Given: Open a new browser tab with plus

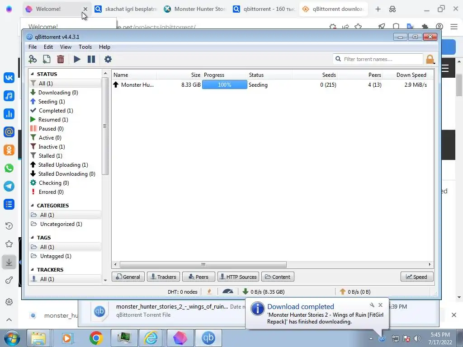Looking at the screenshot, I should point(378,9).
